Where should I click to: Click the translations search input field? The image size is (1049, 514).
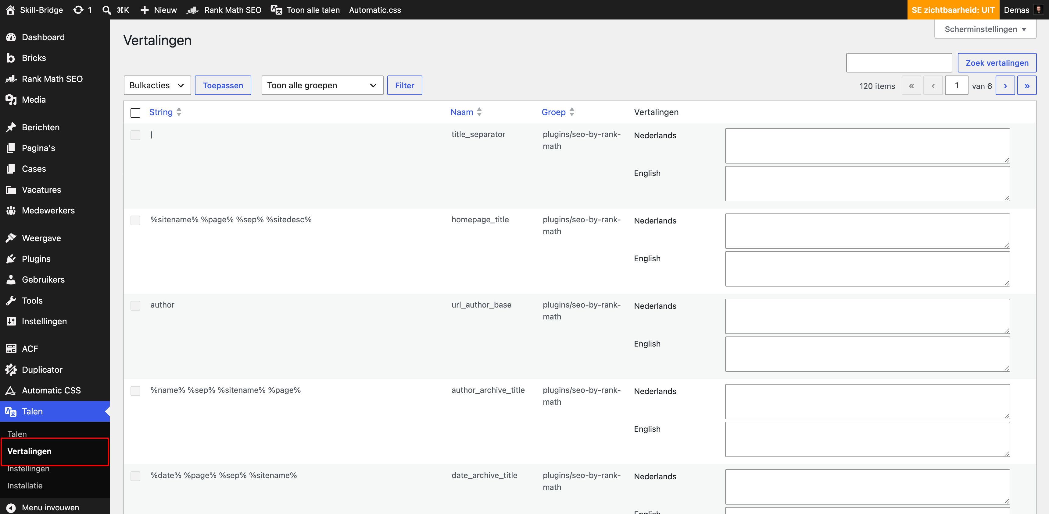pos(899,63)
